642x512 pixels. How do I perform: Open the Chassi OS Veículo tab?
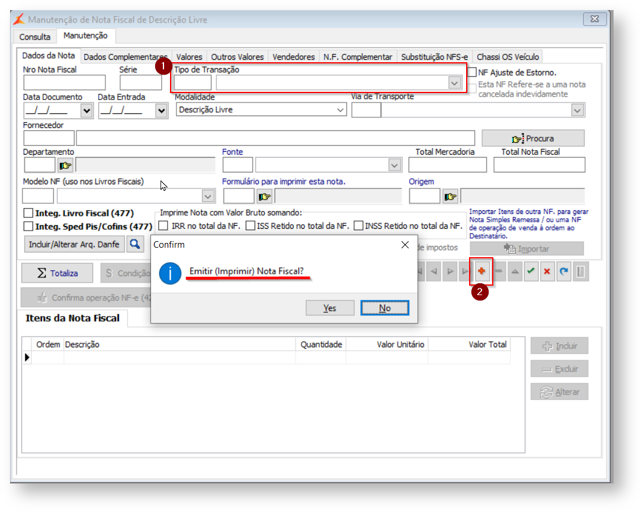click(508, 57)
